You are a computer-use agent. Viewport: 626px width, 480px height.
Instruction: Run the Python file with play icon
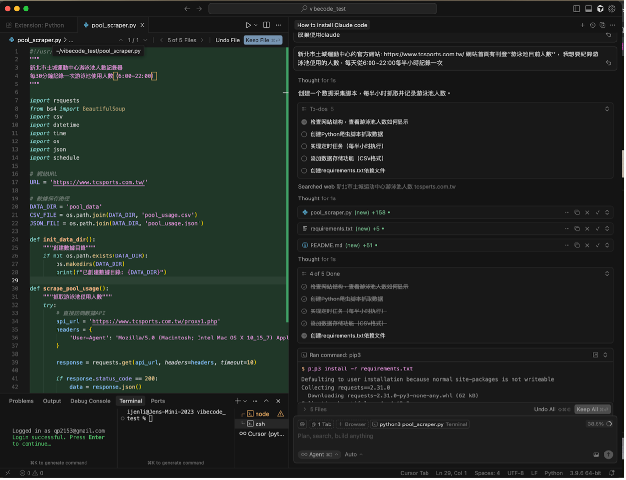(x=248, y=25)
